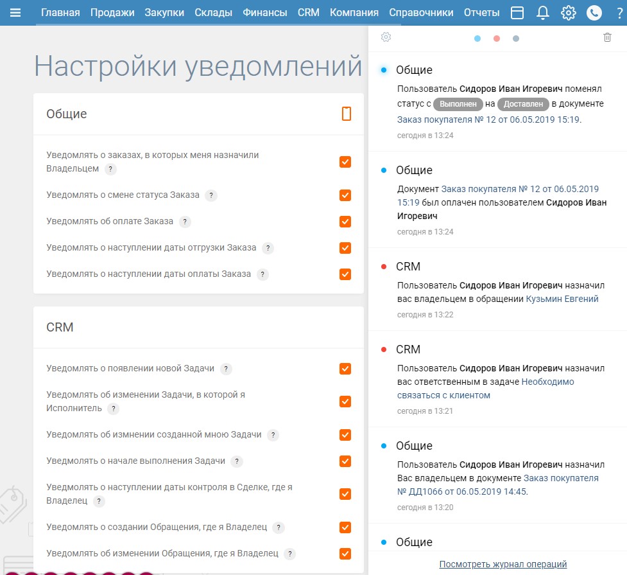The width and height of the screenshot is (627, 575).
Task: Open settings via the top bar gear
Action: click(x=568, y=13)
